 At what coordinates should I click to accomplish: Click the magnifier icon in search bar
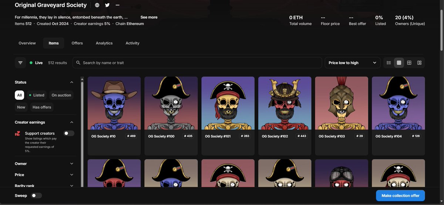pyautogui.click(x=78, y=63)
